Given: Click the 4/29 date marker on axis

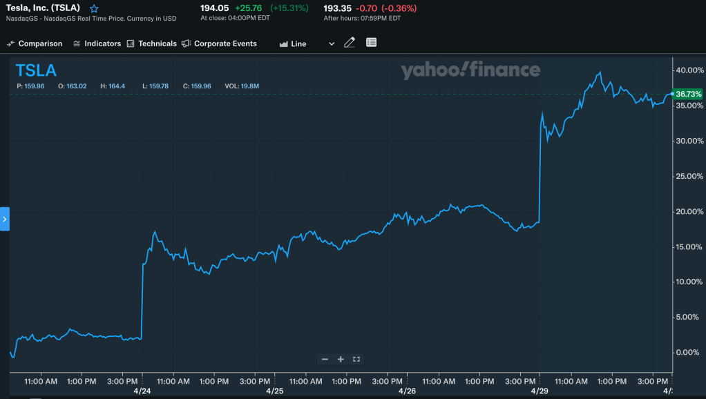Looking at the screenshot, I should click(540, 391).
